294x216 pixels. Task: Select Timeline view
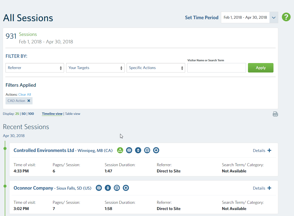pos(52,114)
